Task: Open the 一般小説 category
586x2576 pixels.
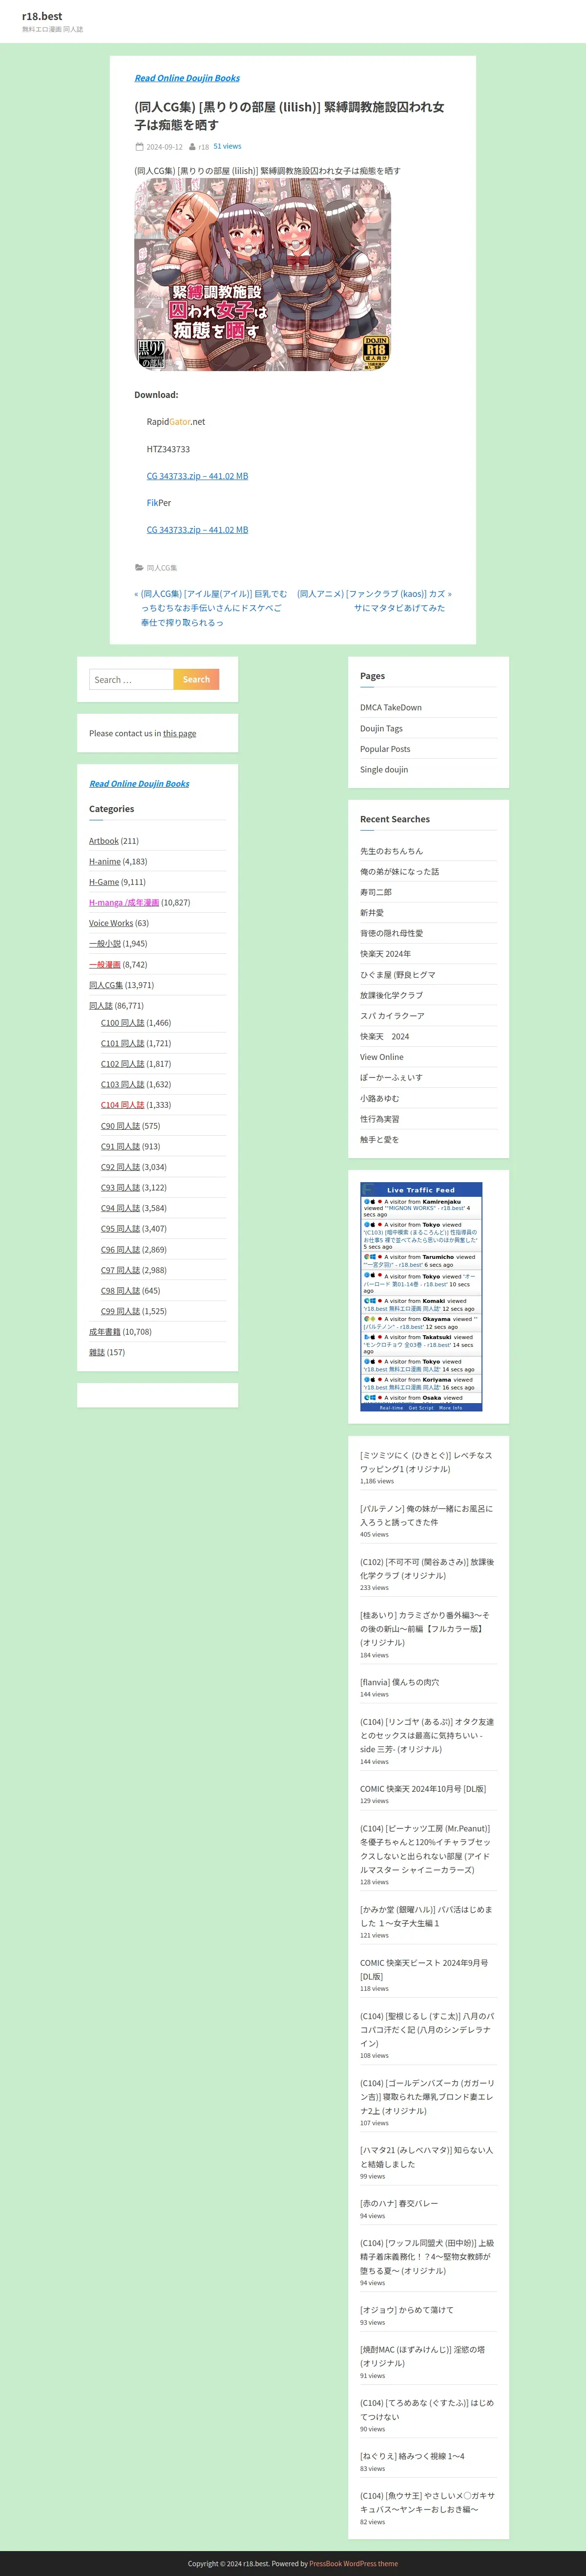Action: (x=105, y=944)
